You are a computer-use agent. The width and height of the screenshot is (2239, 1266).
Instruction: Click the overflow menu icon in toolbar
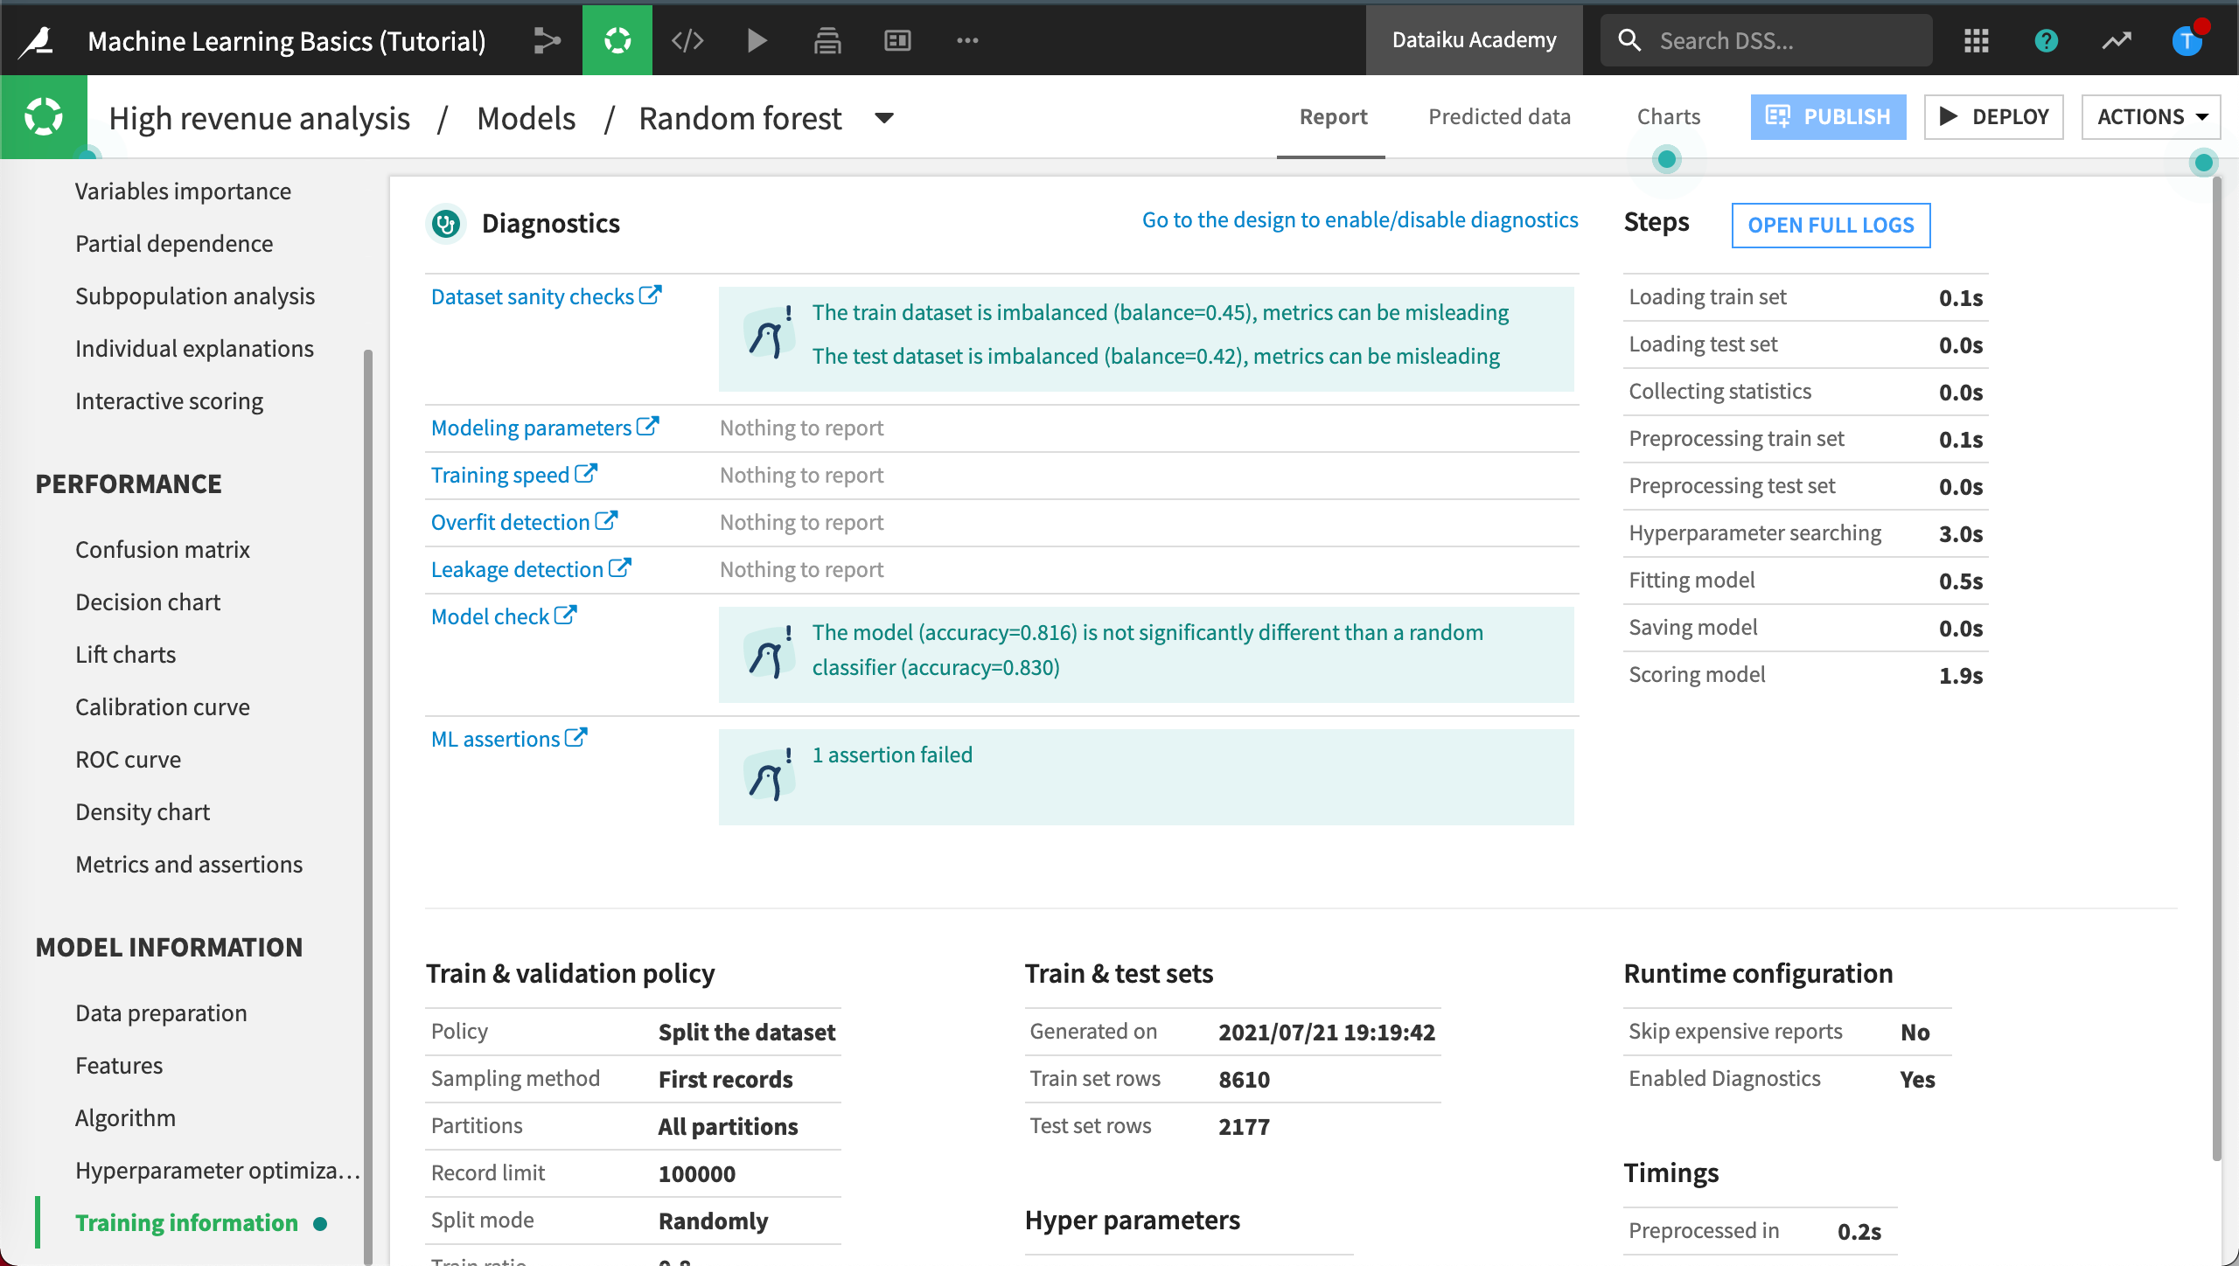click(967, 40)
